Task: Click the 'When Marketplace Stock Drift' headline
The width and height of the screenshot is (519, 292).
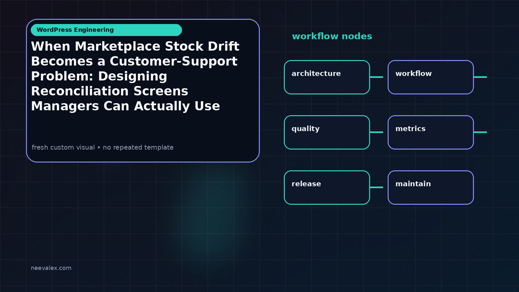Action: tap(135, 76)
